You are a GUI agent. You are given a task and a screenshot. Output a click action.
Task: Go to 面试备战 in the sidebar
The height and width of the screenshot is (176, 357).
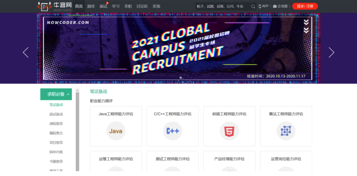click(x=56, y=114)
